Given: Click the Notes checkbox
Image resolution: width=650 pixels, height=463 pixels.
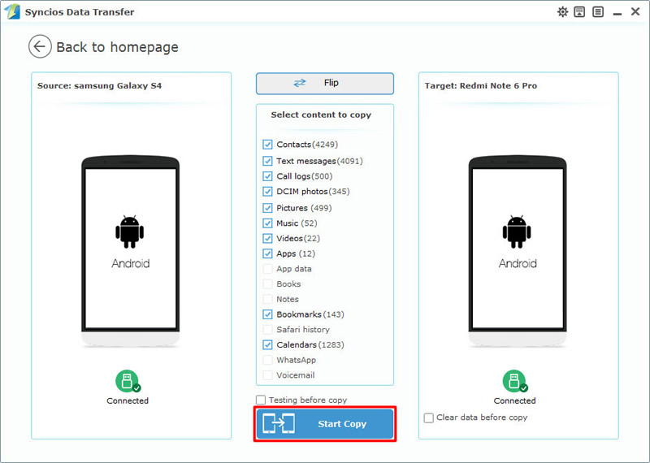Looking at the screenshot, I should click(x=267, y=299).
